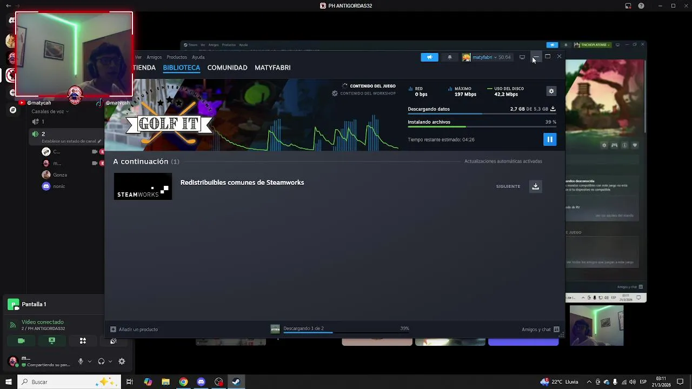
Task: Select Contenido del juego graph filter
Action: [x=369, y=86]
